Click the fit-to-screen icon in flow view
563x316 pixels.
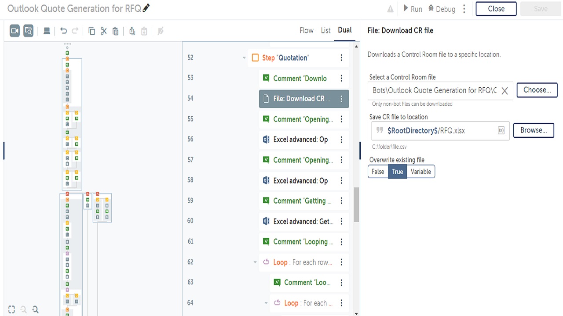click(11, 309)
